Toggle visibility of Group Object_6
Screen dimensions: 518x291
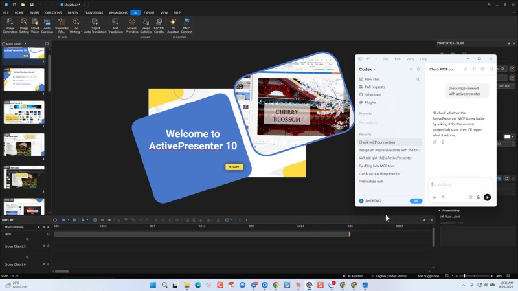pos(44,264)
